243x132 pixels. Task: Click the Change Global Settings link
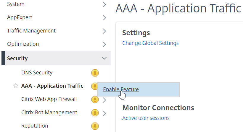[x=150, y=43]
